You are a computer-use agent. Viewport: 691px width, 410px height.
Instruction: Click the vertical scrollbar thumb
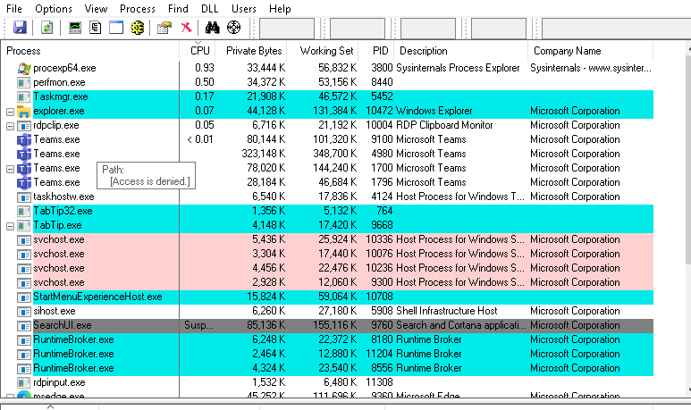click(688, 159)
